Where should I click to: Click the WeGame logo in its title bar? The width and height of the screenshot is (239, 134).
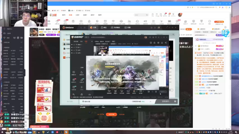click(x=68, y=27)
